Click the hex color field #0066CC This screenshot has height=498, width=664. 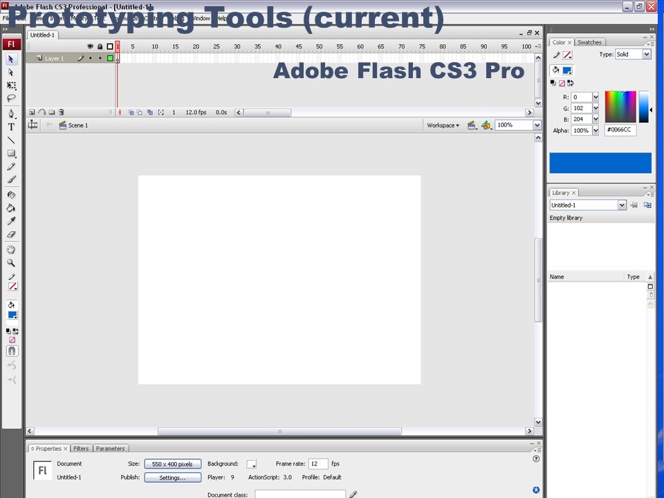[x=620, y=130]
